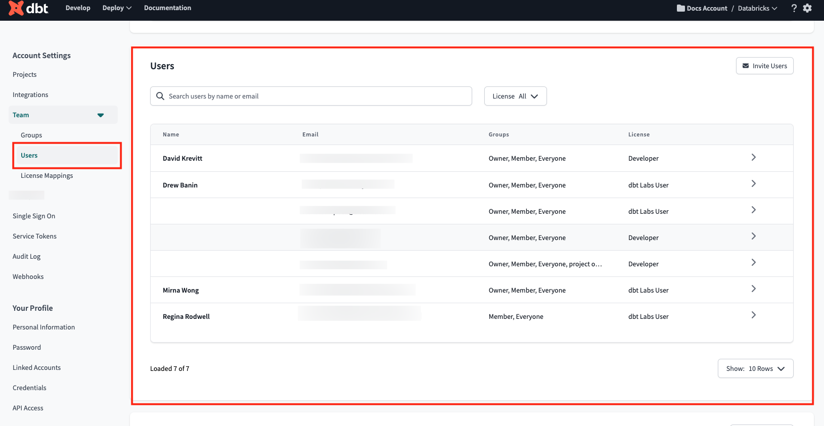
Task: Open License Mappings page
Action: [x=47, y=175]
